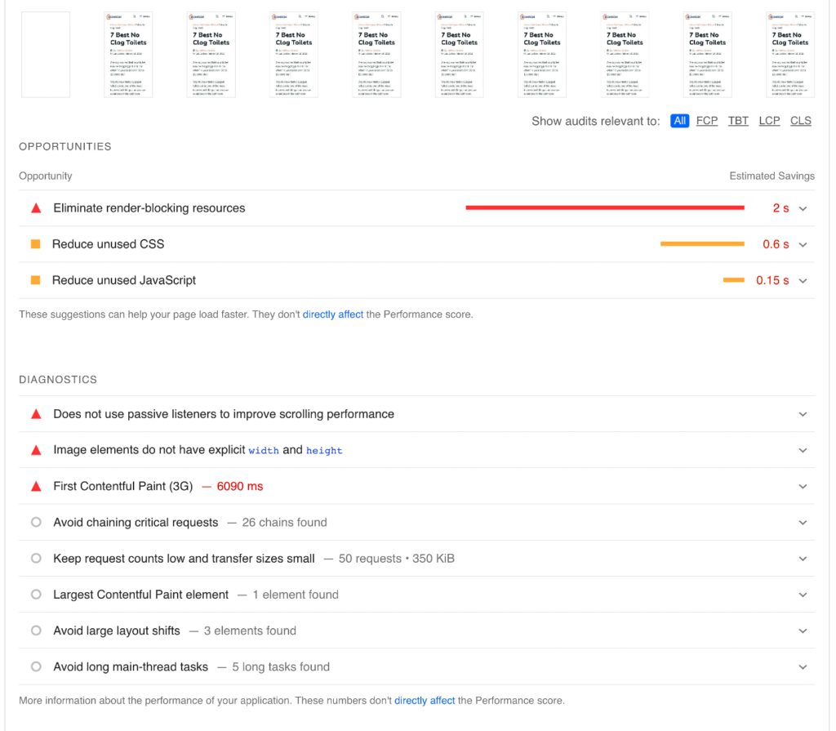
Task: Click red triangle beside Image elements audit
Action: (x=36, y=450)
